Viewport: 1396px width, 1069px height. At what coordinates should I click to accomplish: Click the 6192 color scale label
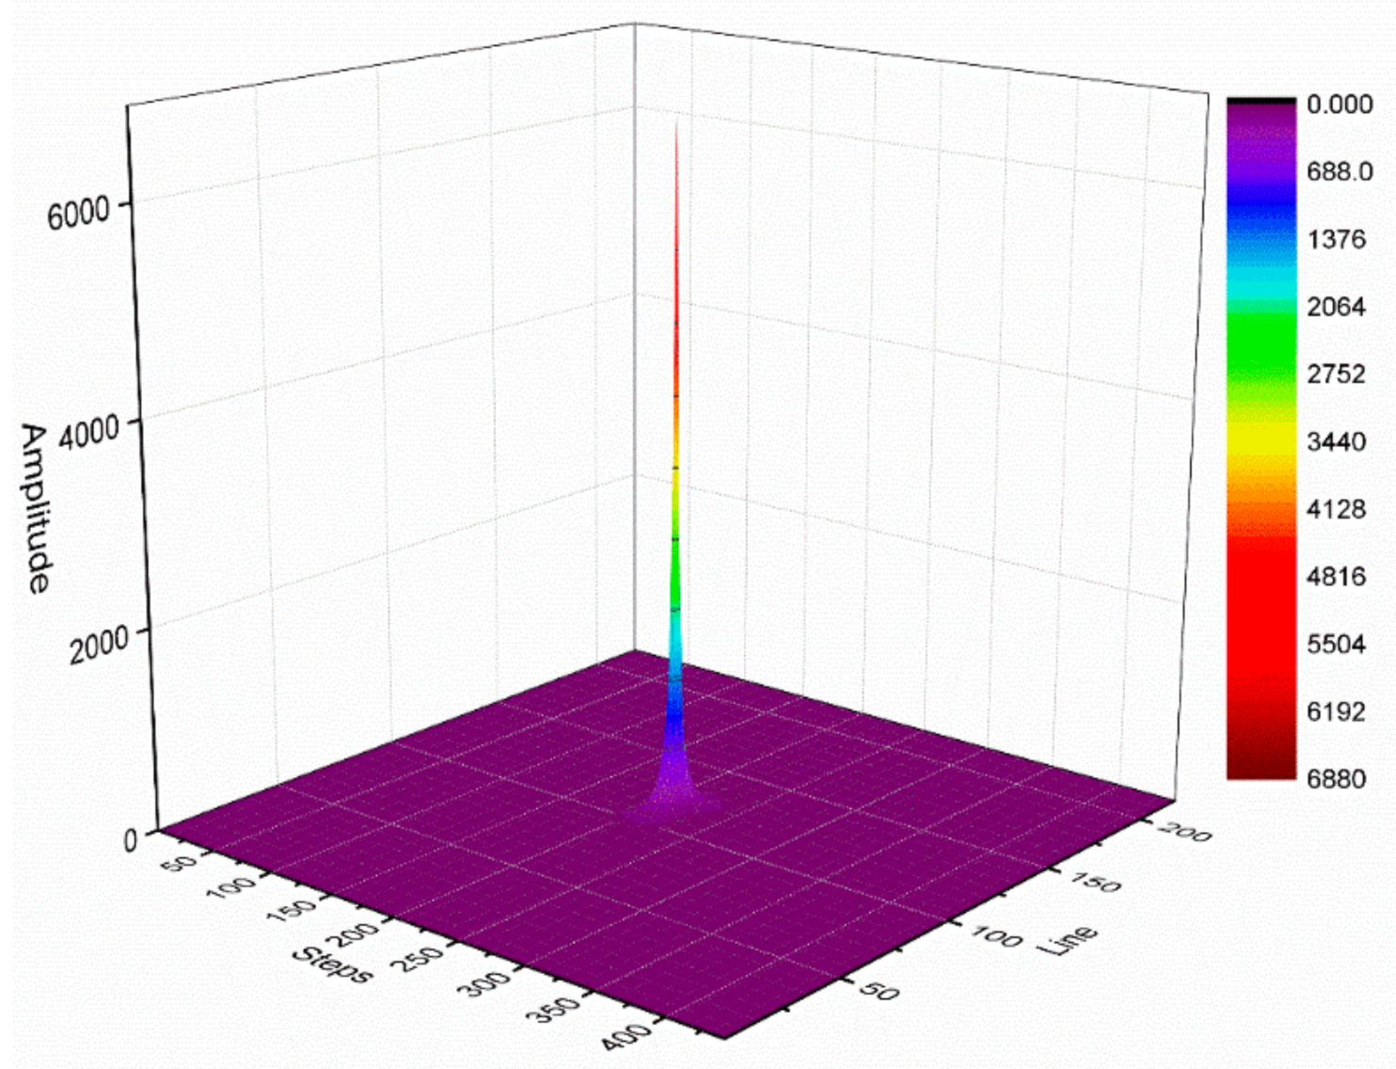[1336, 711]
